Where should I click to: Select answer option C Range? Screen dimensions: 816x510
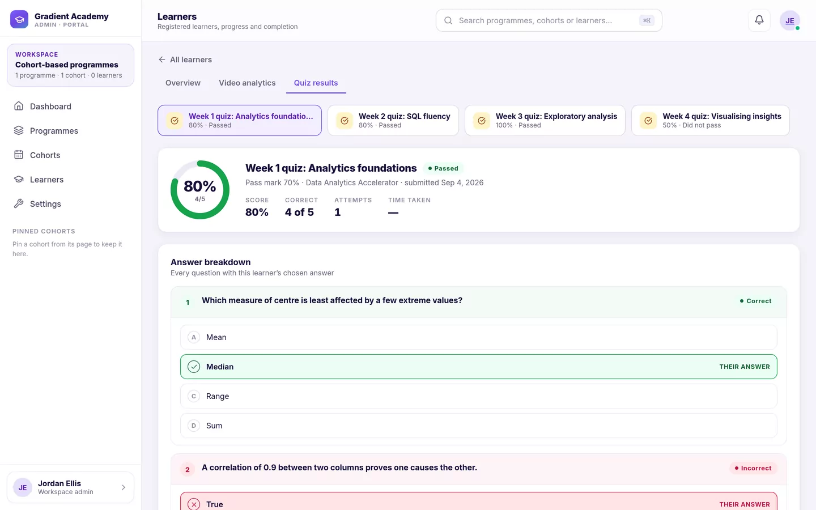[479, 396]
